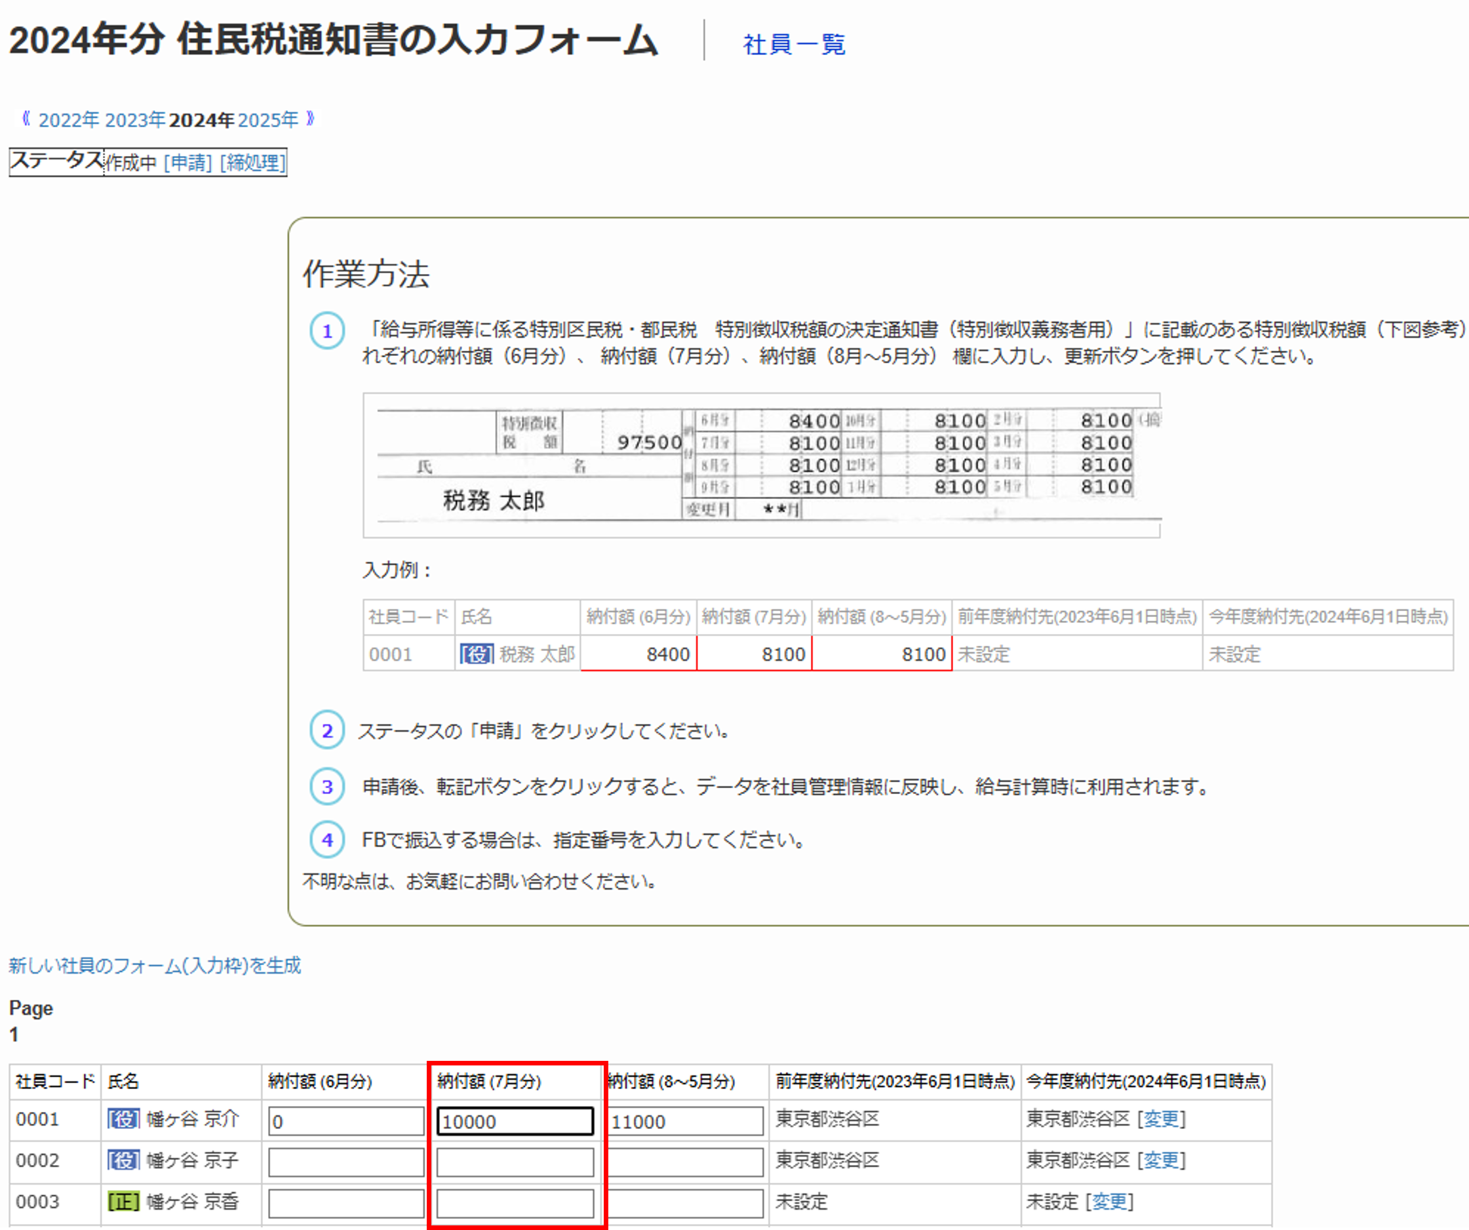Click the [役] badge beside 幡ケ谷 京子
This screenshot has width=1469, height=1230.
[x=124, y=1161]
